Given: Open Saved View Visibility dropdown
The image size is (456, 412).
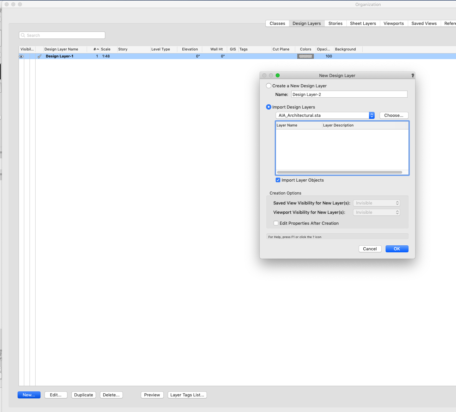Looking at the screenshot, I should click(376, 203).
